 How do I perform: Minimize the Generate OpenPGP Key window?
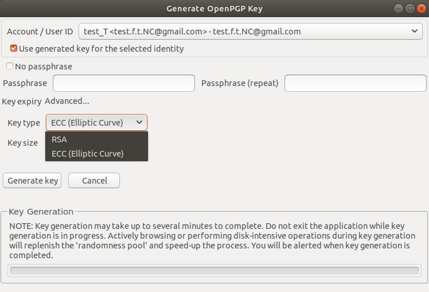[x=399, y=9]
